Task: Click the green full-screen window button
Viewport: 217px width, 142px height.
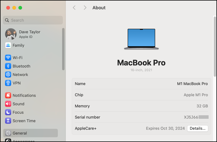Action: (x=20, y=8)
